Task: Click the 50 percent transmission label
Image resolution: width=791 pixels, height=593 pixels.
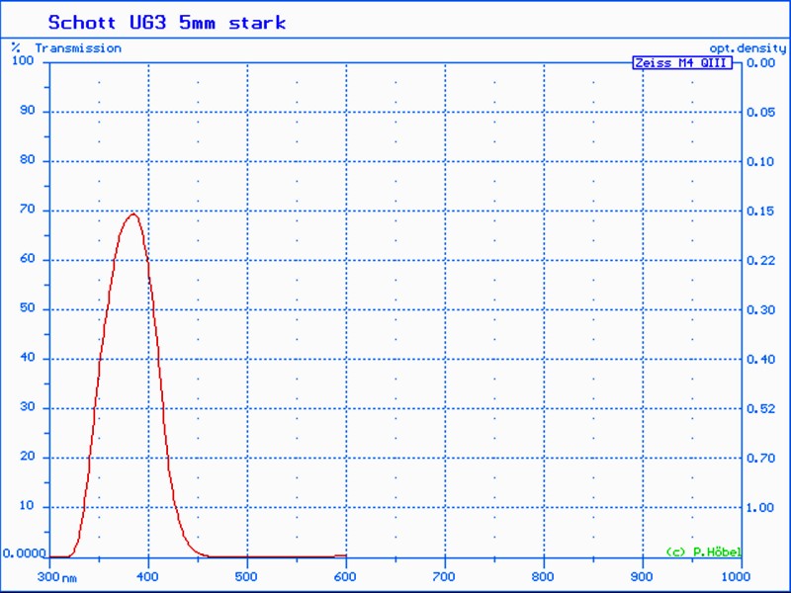Action: [x=28, y=307]
